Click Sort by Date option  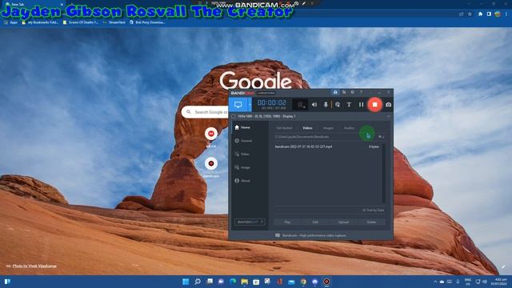click(x=374, y=210)
